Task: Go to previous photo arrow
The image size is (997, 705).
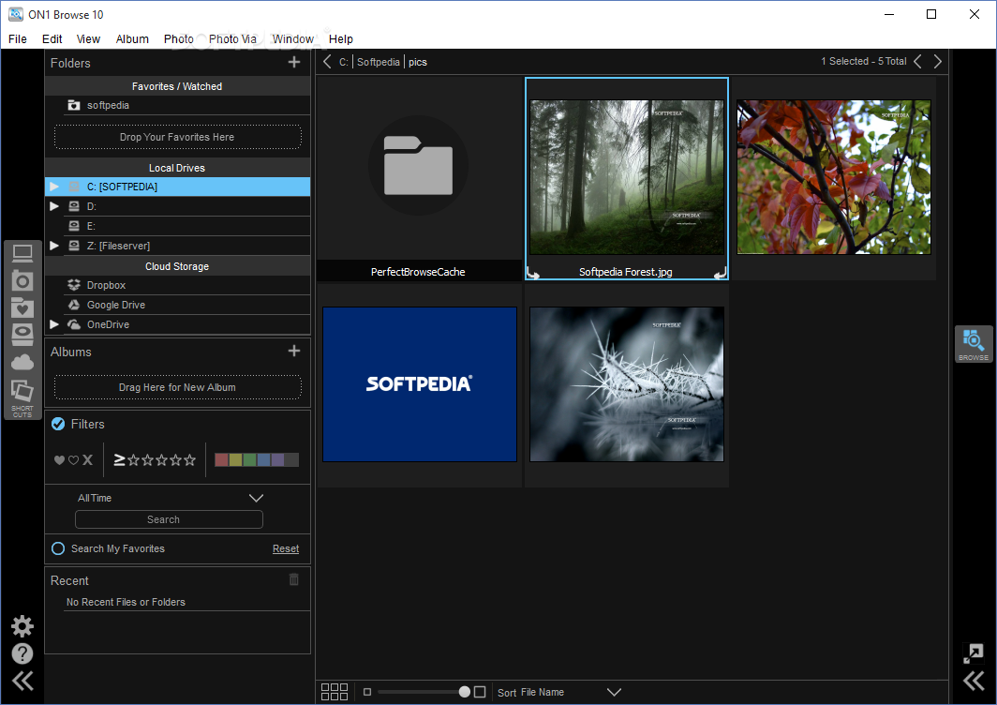Action: [x=917, y=62]
